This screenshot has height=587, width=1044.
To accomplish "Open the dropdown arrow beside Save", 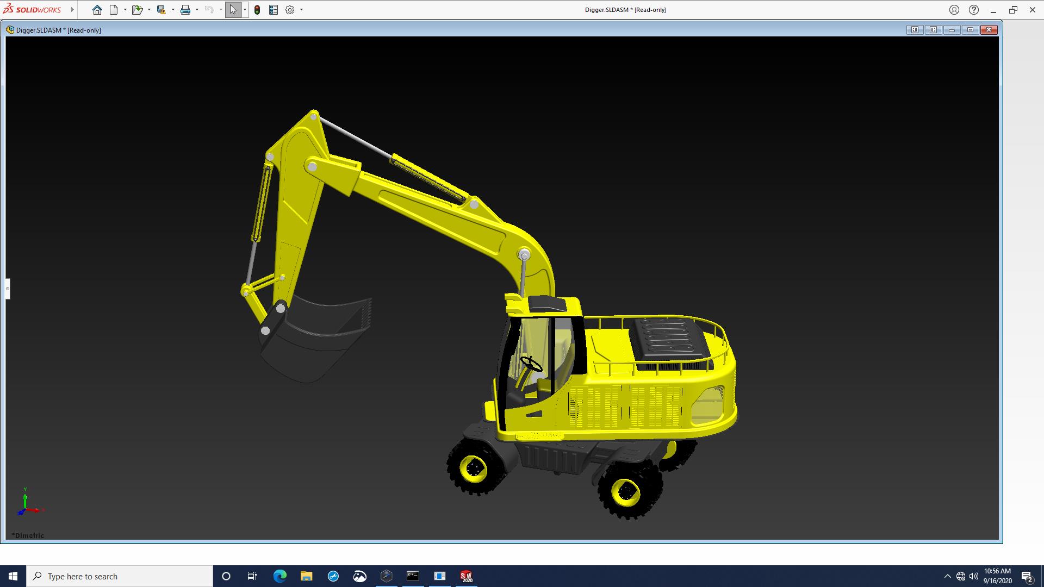I will click(173, 10).
